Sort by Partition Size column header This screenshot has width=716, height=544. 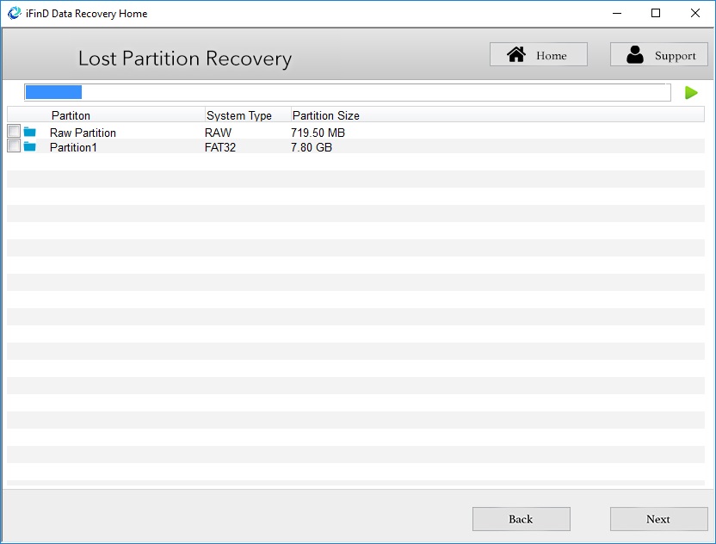click(325, 115)
